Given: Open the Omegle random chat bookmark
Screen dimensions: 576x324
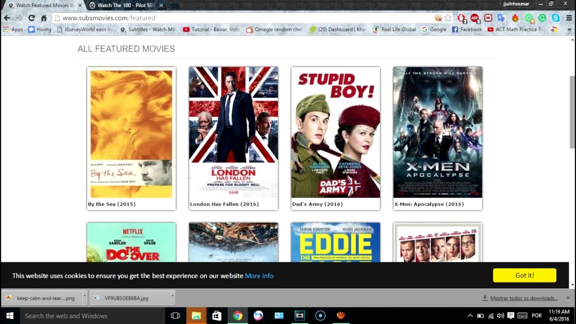Looking at the screenshot, I should tap(274, 29).
